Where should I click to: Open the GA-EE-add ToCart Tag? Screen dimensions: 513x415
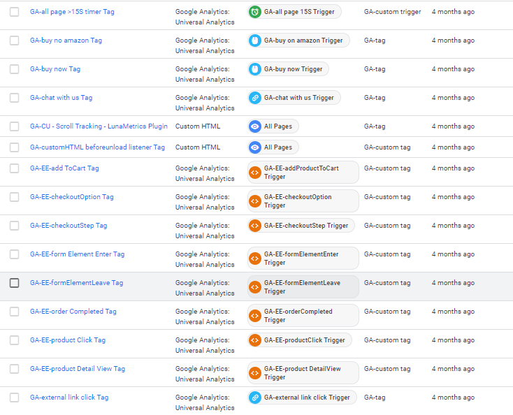click(64, 168)
